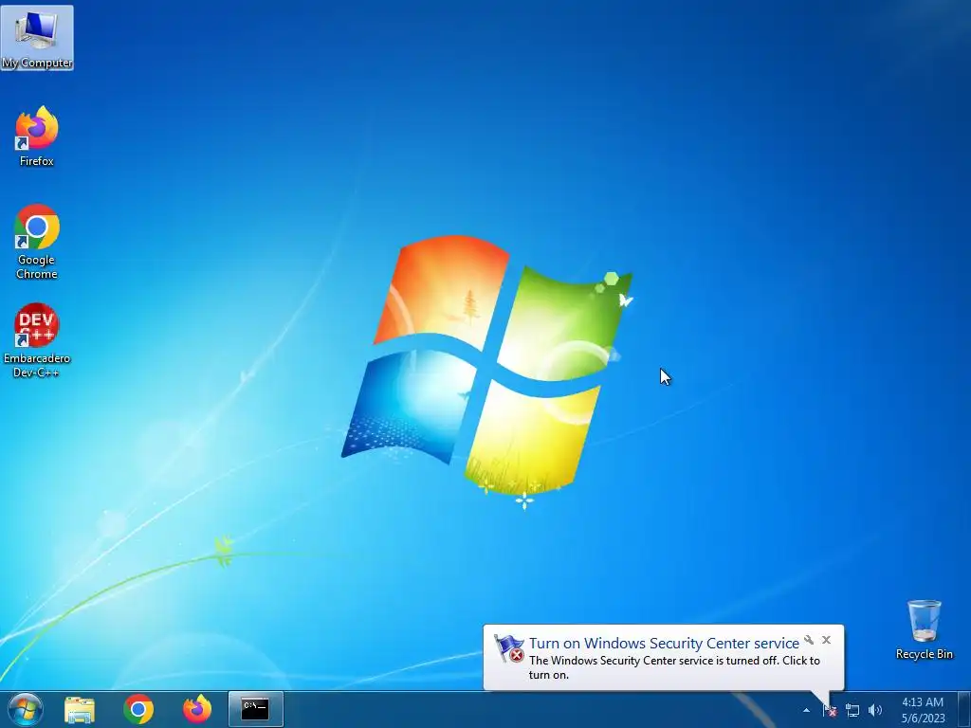Select the Embarcadero Dev-C++ desktop shortcut
This screenshot has height=728, width=971.
(37, 340)
